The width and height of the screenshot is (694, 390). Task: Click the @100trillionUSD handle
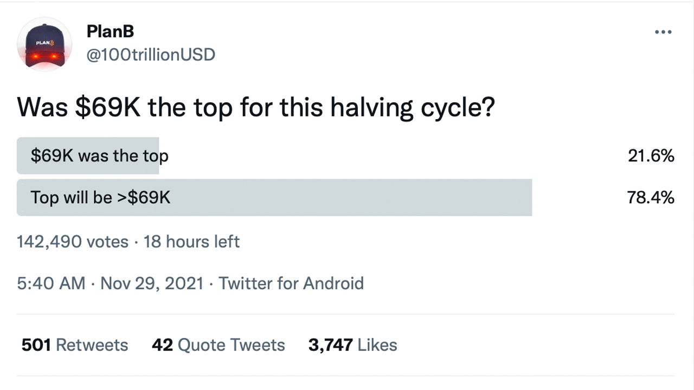coord(151,55)
